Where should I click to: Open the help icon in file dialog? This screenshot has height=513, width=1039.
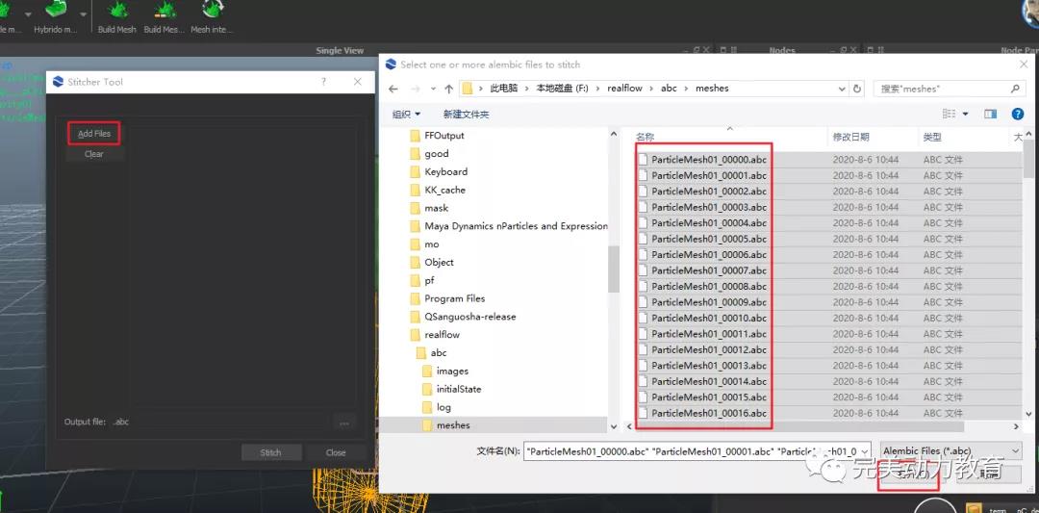click(x=1018, y=114)
